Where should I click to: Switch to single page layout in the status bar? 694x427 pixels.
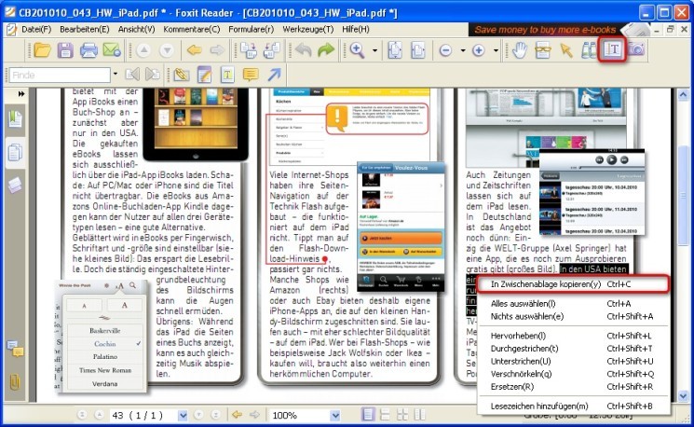click(x=367, y=415)
